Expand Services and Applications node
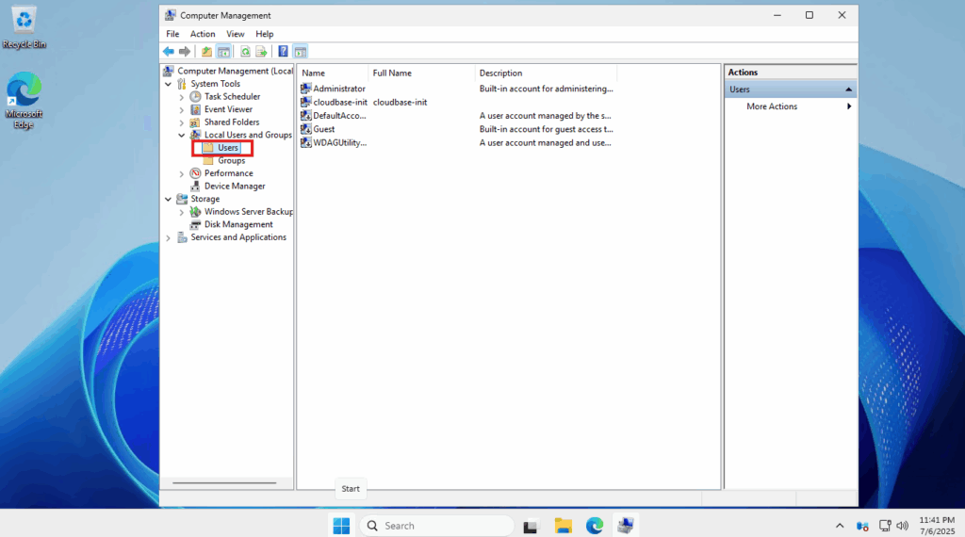The image size is (965, 537). click(169, 238)
